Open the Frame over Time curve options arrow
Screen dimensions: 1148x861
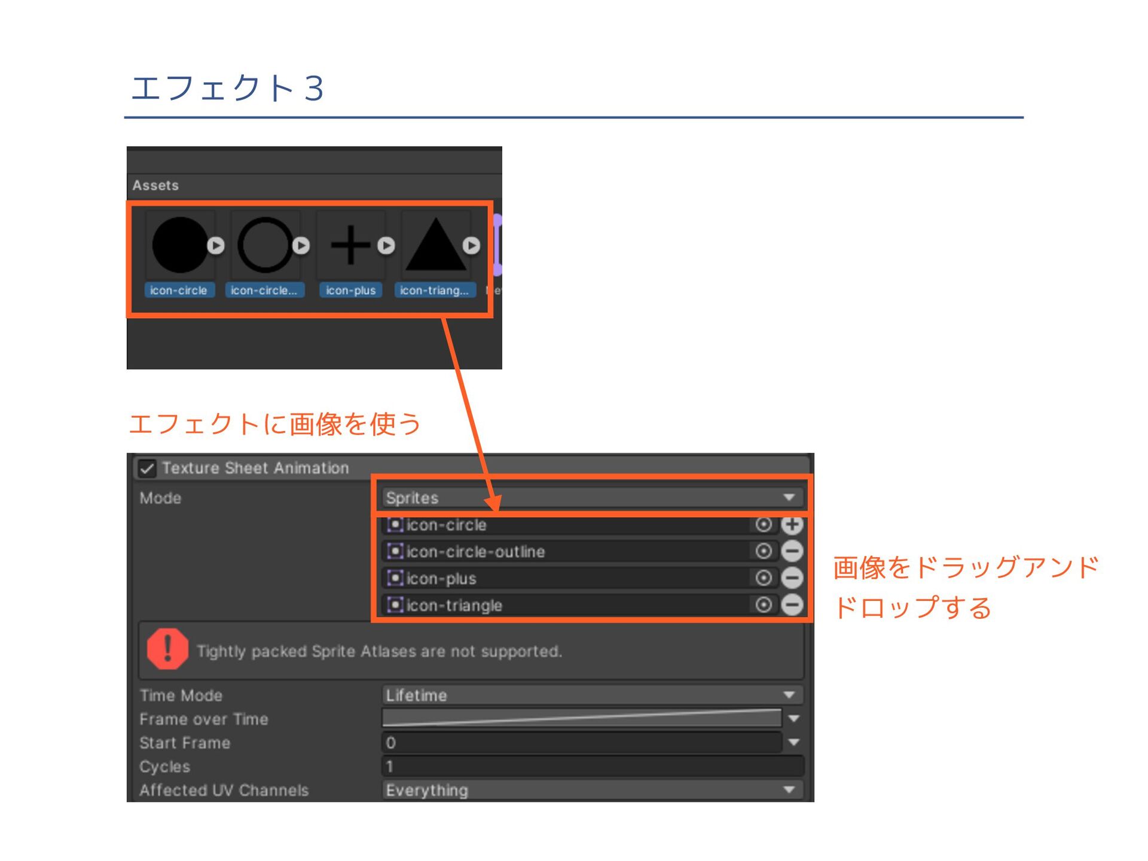[x=794, y=719]
